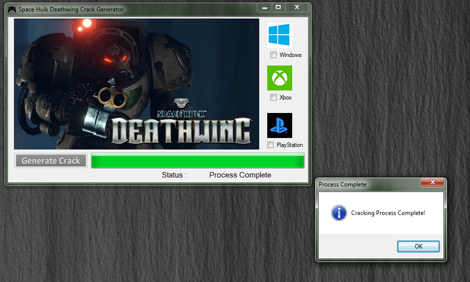This screenshot has width=470, height=282.
Task: Click the 'Status :' label
Action: pyautogui.click(x=174, y=175)
